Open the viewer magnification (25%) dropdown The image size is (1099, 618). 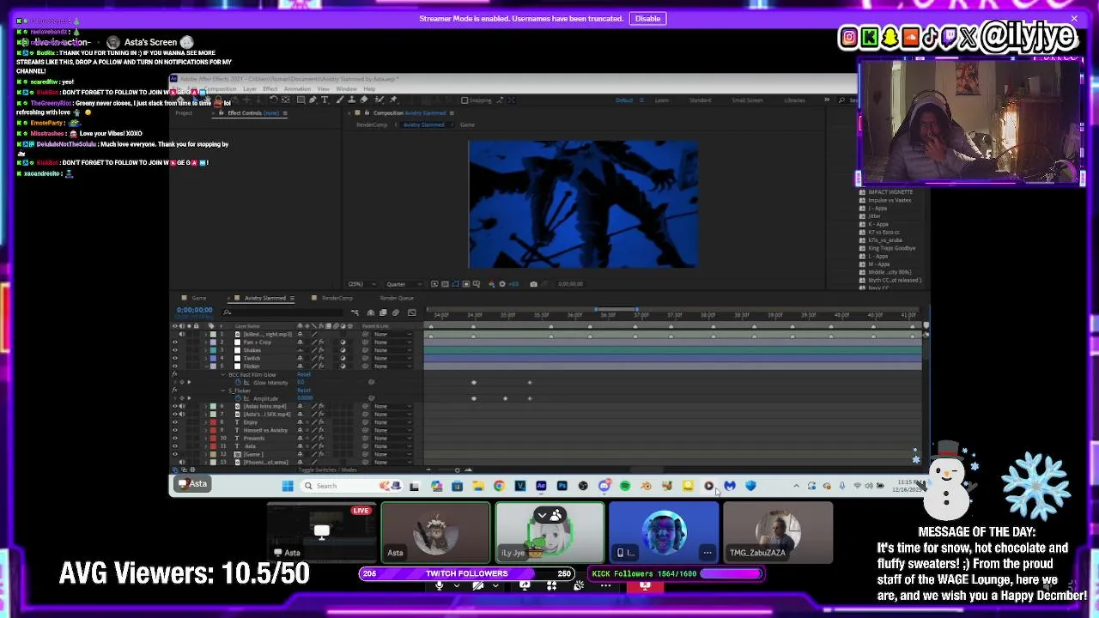(363, 284)
